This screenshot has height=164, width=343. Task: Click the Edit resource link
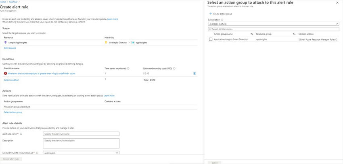coord(10,48)
